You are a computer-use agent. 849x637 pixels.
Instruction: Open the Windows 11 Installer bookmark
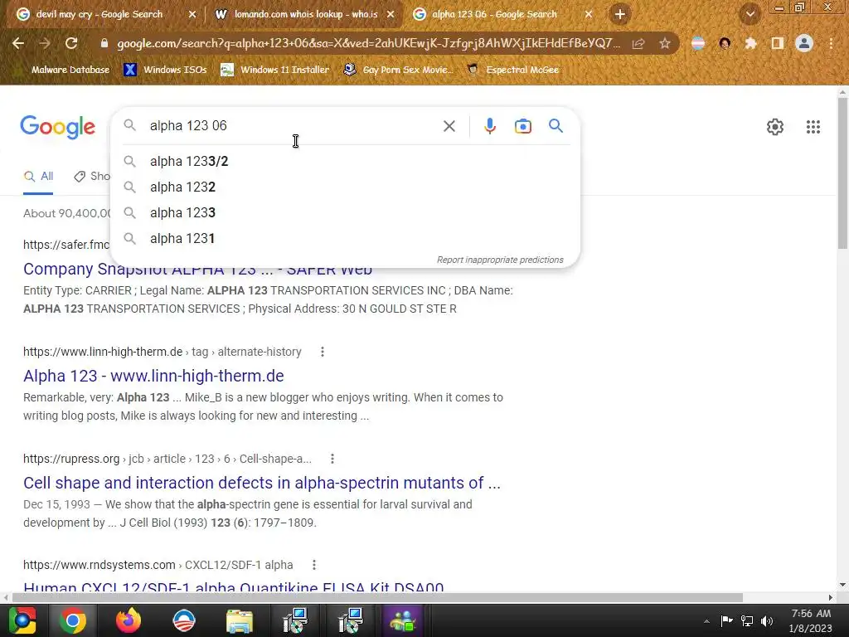point(274,70)
